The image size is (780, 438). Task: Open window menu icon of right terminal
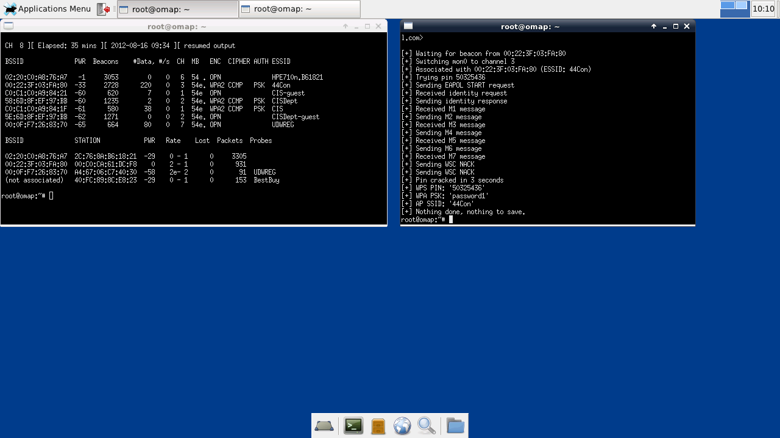point(408,26)
